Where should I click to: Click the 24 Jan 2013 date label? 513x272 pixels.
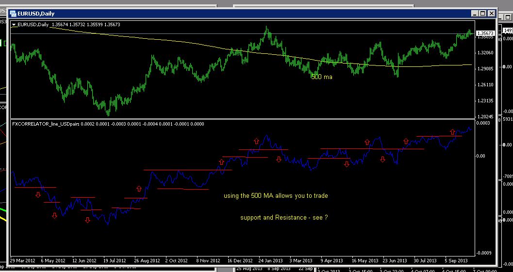pos(270,260)
